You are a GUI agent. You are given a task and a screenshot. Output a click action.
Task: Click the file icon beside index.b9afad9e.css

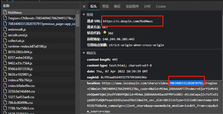5,86
